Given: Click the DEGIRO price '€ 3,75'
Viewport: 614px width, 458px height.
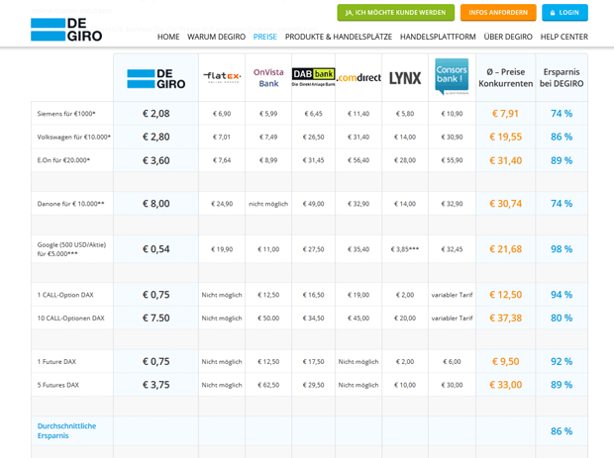Looking at the screenshot, I should point(155,385).
